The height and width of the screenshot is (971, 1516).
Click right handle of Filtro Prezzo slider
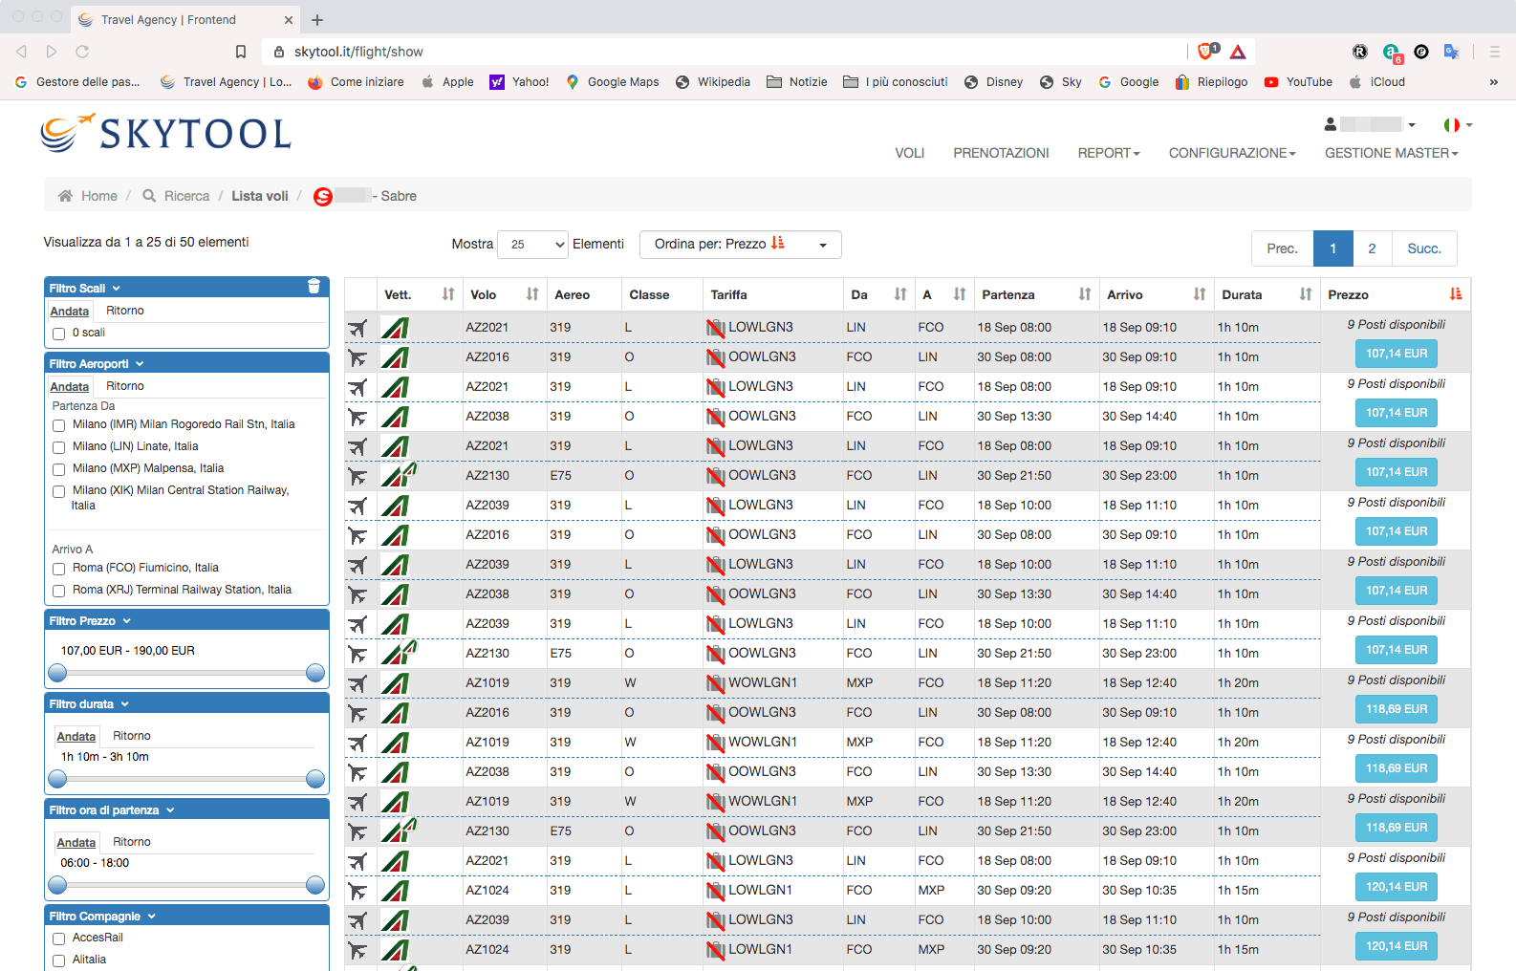pyautogui.click(x=315, y=673)
